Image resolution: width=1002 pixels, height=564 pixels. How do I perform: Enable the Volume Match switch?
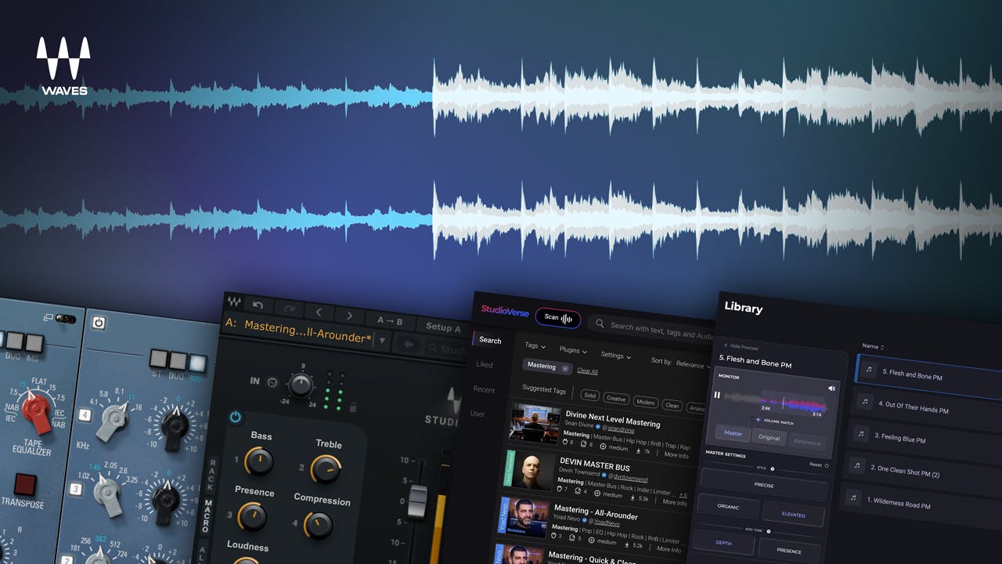click(x=758, y=420)
